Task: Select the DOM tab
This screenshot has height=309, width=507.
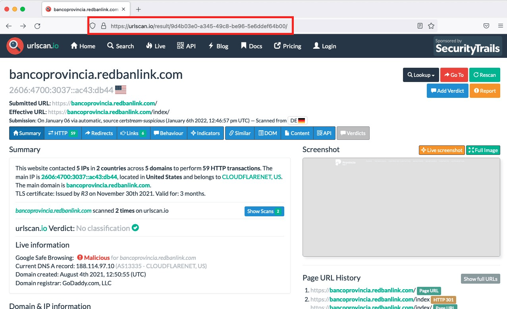Action: point(267,133)
